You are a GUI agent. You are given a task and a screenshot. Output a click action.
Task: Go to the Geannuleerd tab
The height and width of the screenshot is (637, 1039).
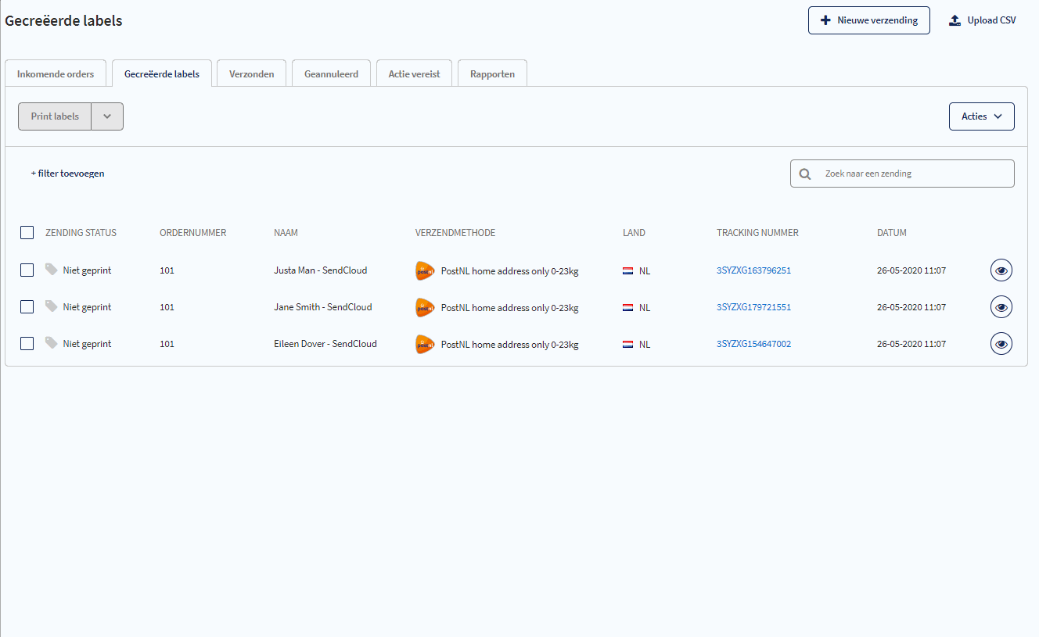(332, 74)
